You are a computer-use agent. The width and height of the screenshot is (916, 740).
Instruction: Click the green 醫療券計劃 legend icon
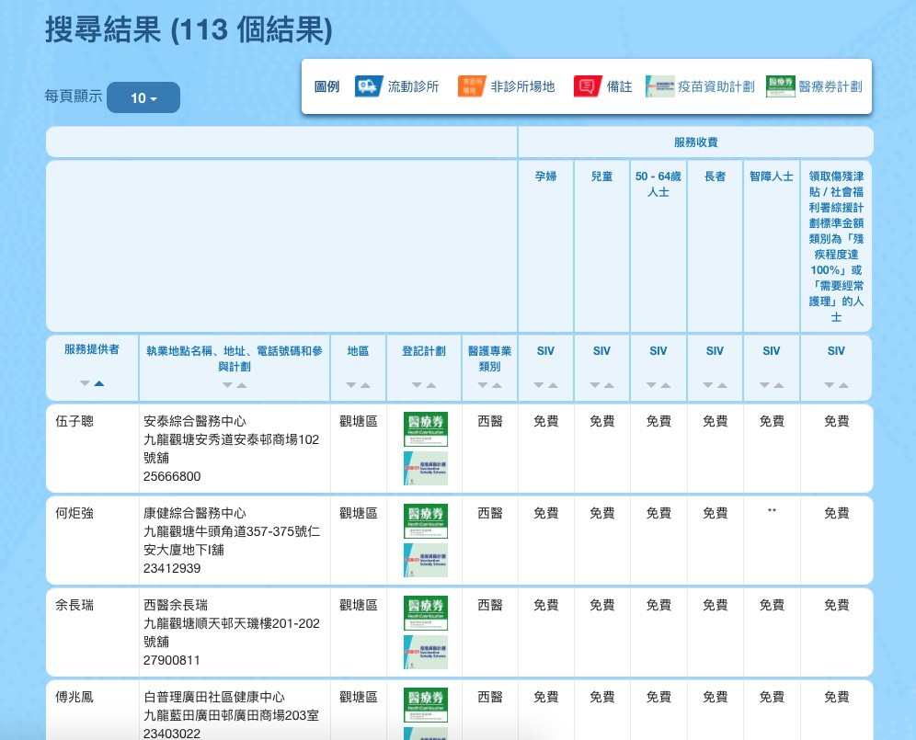[781, 85]
